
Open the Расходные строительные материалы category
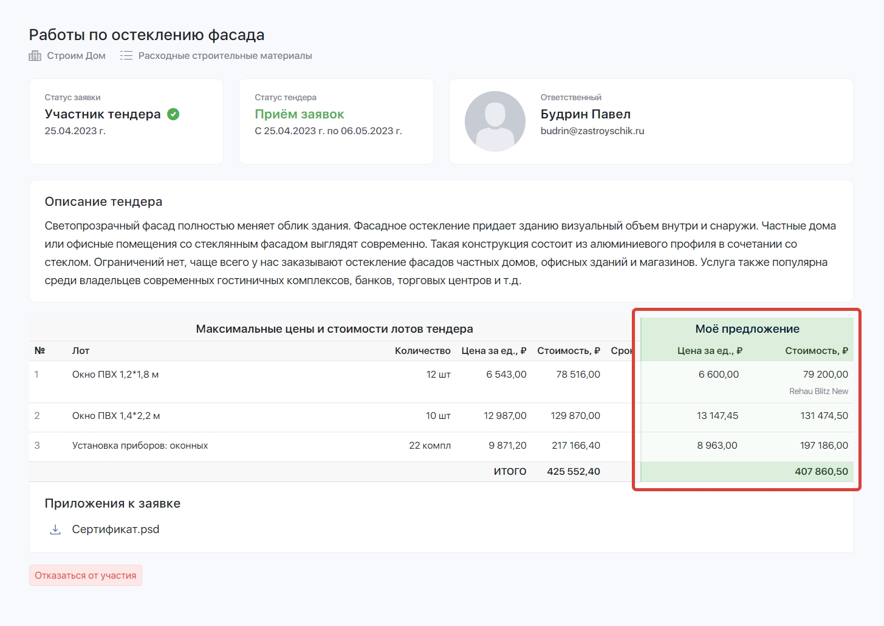point(225,56)
